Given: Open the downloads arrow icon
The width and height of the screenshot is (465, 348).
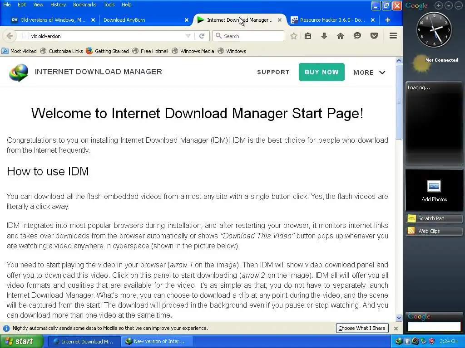Looking at the screenshot, I should coord(324,36).
